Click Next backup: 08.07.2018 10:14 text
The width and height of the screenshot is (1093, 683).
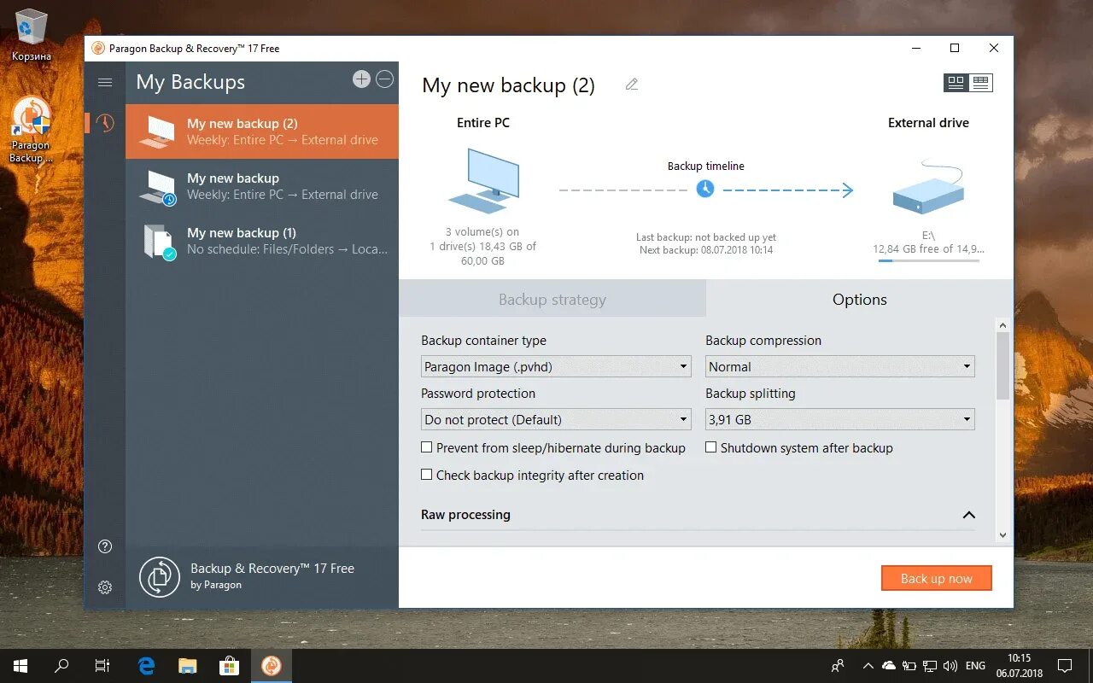pos(706,250)
